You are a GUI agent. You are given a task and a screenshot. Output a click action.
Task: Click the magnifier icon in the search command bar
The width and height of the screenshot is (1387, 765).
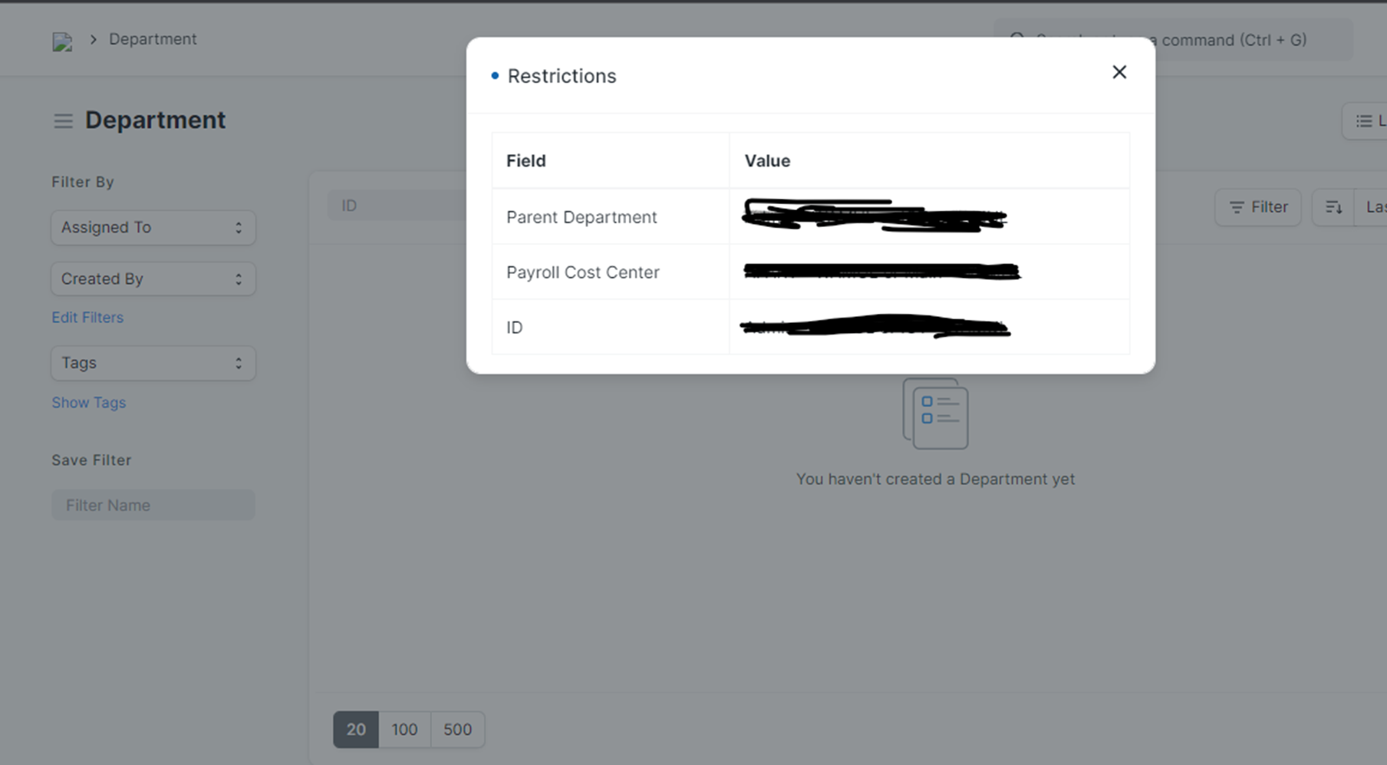point(1017,39)
